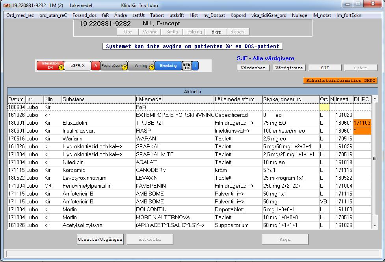Open the Fosterpåverkan indicator
Viewport: 385px width, 262px height.
pos(114,66)
